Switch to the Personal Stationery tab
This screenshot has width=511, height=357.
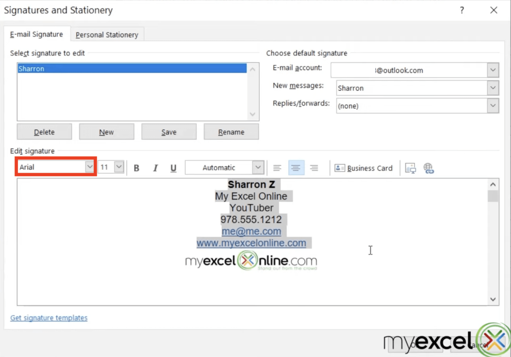click(107, 35)
